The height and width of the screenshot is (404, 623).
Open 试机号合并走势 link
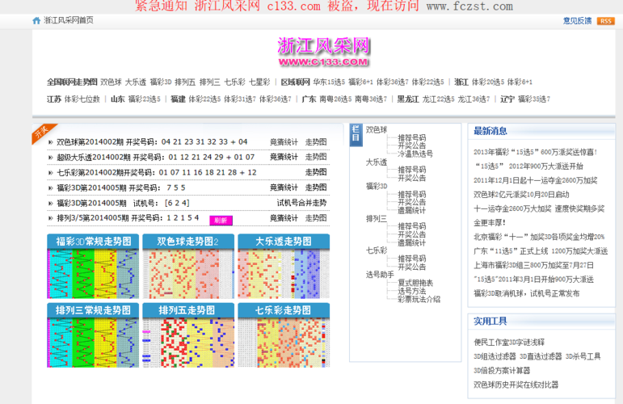pyautogui.click(x=301, y=203)
